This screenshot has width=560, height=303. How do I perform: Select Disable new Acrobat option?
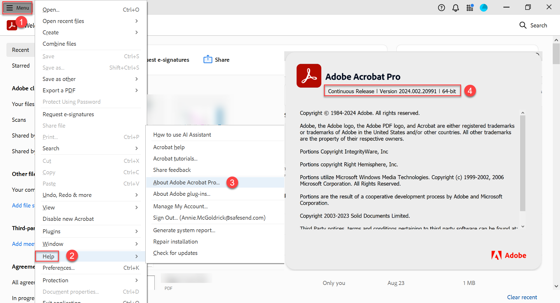coord(68,219)
